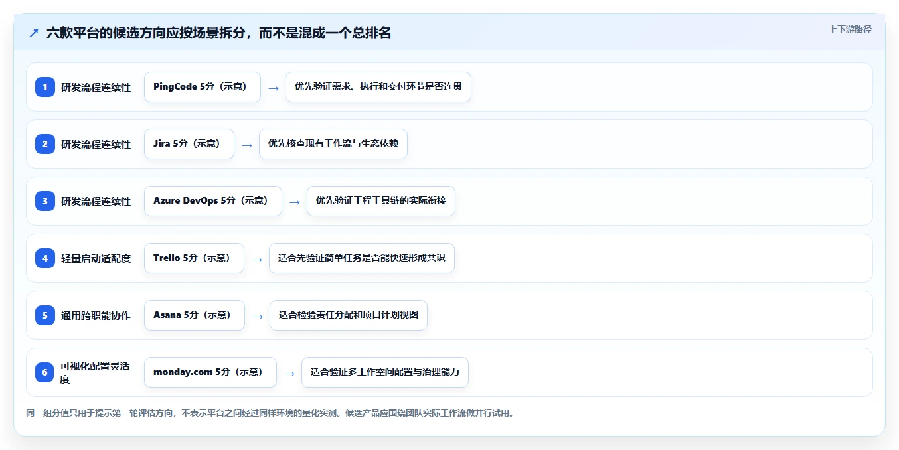This screenshot has width=899, height=450.
Task: Click 优先验证需求、执行和交付环节是否连贯 box
Action: [378, 87]
